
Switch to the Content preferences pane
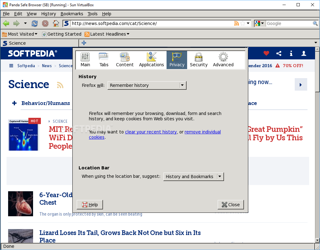(x=125, y=60)
